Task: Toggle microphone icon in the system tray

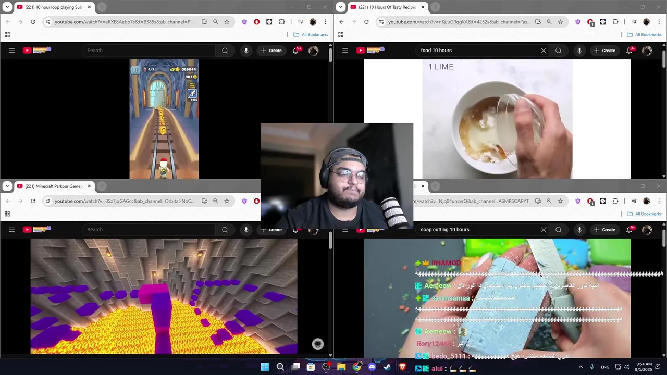Action: [592, 367]
